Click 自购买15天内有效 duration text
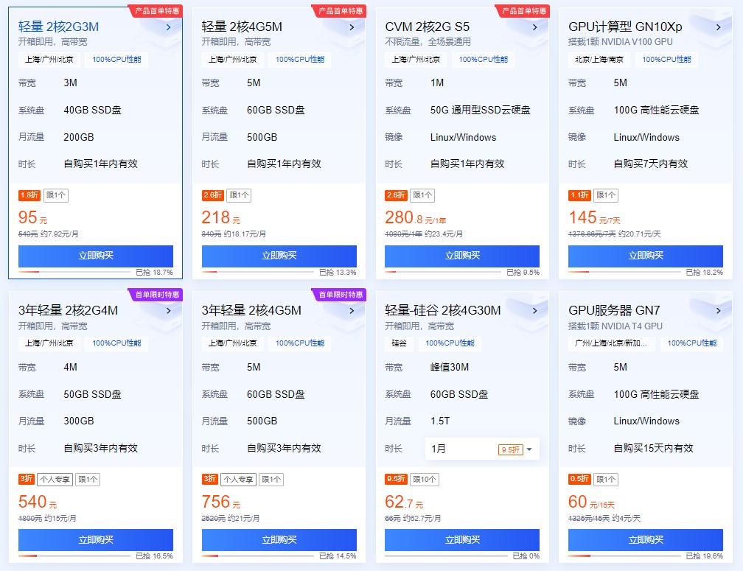This screenshot has height=571, width=743. pyautogui.click(x=653, y=448)
